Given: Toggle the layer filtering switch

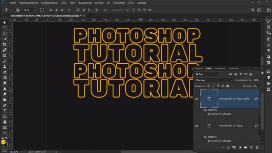Looking at the screenshot, I should (x=262, y=73).
